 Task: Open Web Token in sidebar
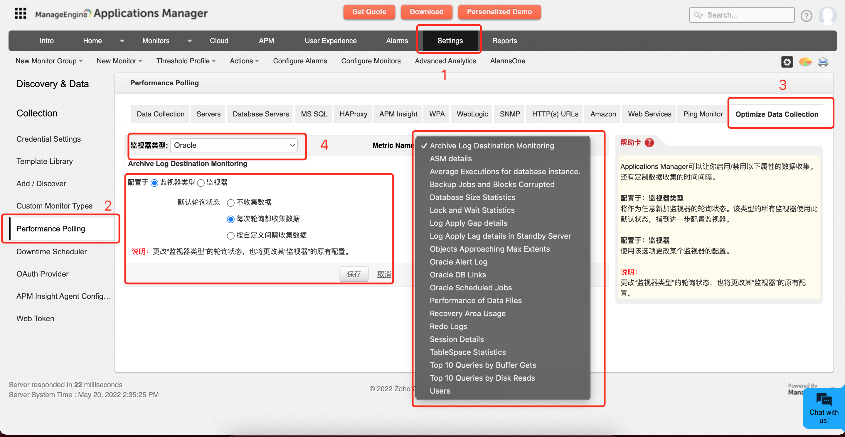(35, 319)
